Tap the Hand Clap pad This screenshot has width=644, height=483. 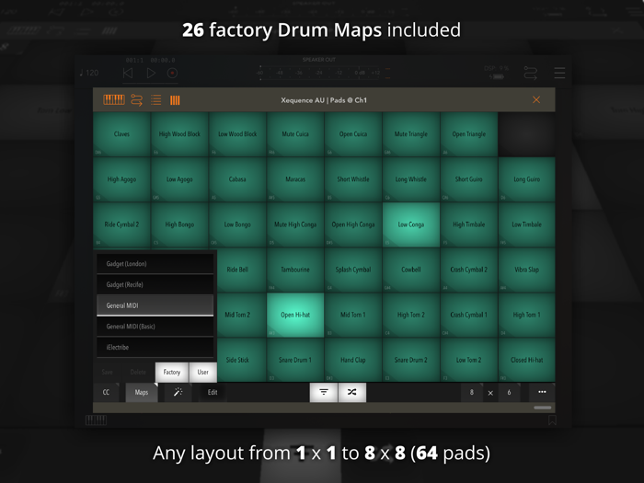point(353,361)
